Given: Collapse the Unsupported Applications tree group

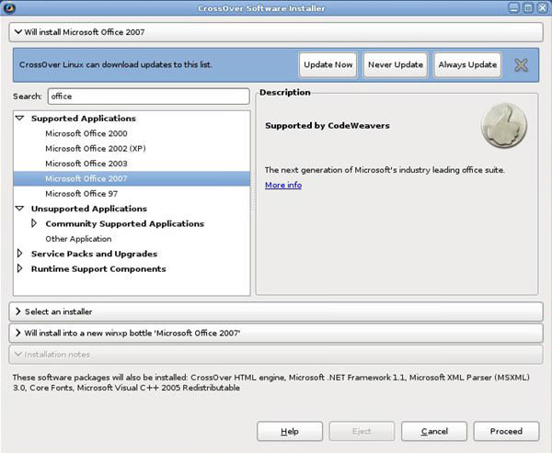Looking at the screenshot, I should [x=20, y=209].
